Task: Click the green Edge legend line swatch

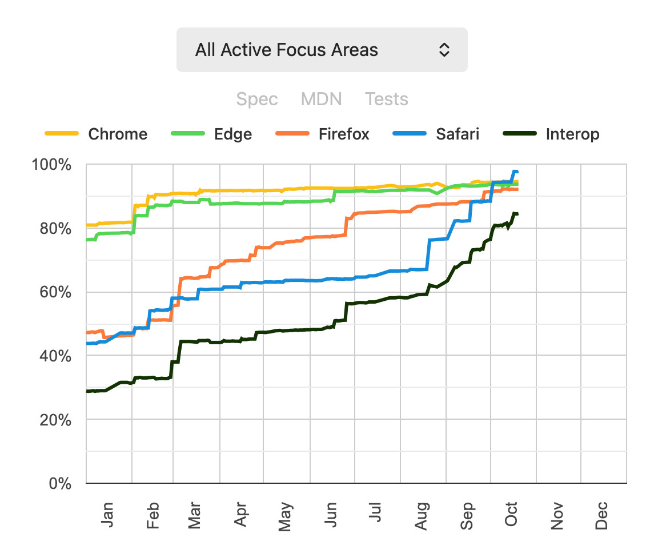Action: [x=188, y=134]
